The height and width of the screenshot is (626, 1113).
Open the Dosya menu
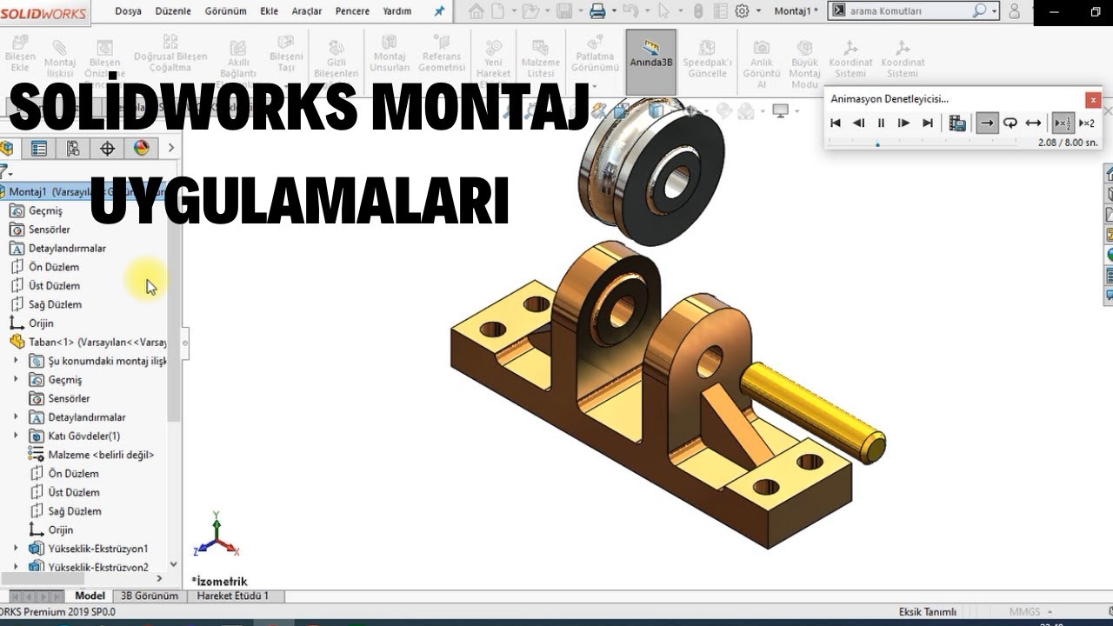[128, 11]
